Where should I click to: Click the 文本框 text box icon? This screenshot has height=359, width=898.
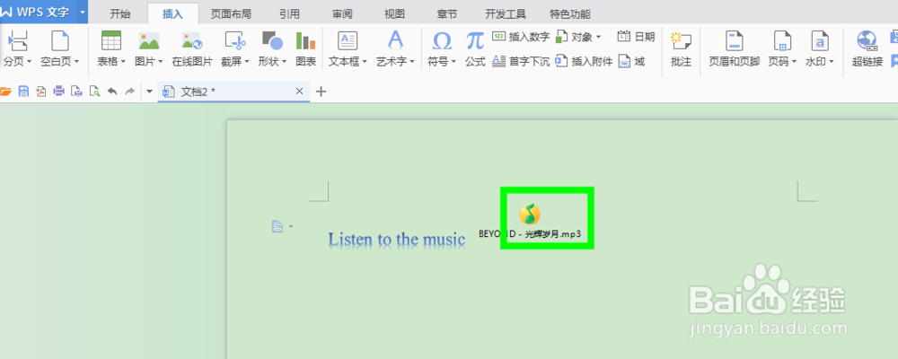[x=348, y=41]
